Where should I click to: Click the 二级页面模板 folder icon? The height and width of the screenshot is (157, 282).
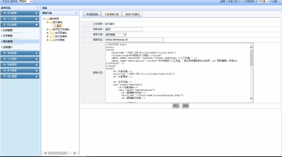click(x=51, y=33)
